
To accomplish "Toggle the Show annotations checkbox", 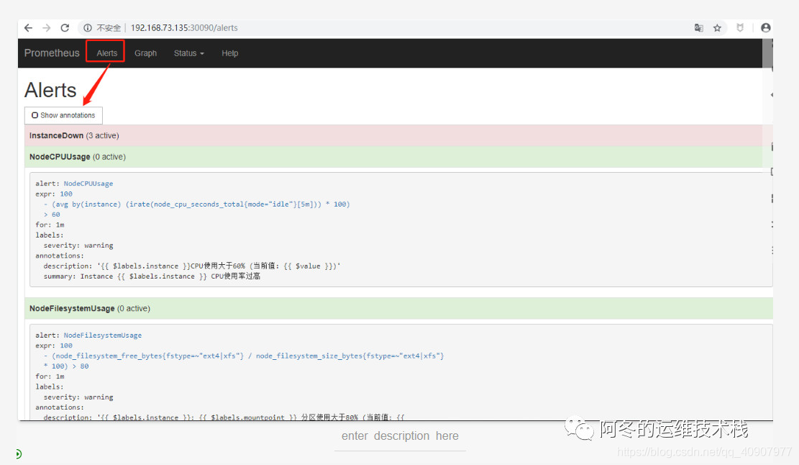I will coord(35,115).
